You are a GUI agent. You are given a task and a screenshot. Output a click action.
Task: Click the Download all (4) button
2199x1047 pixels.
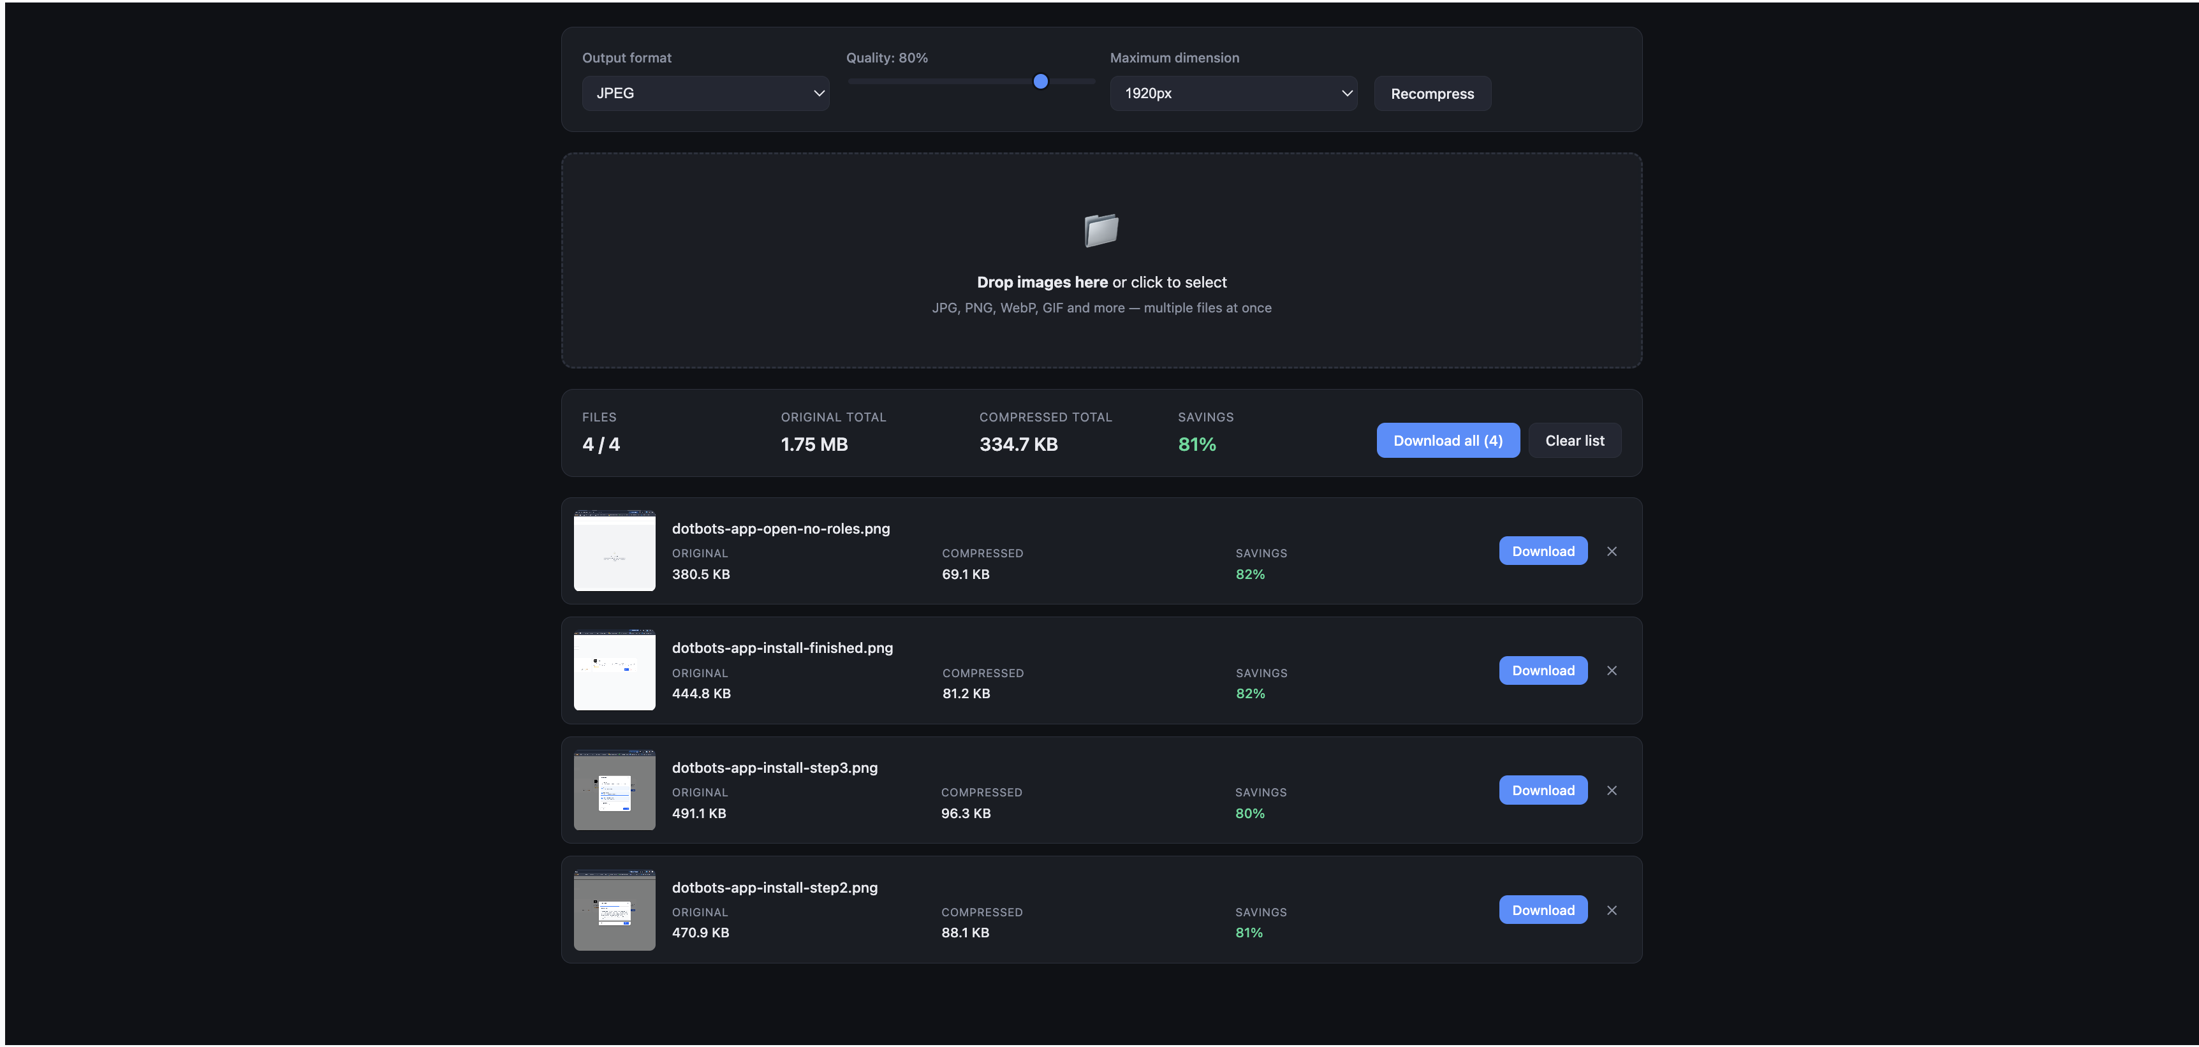pos(1447,441)
